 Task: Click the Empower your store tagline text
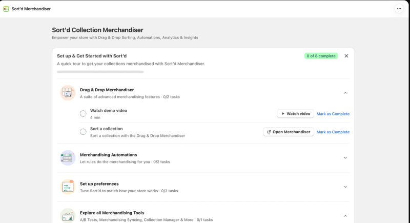pyautogui.click(x=125, y=37)
